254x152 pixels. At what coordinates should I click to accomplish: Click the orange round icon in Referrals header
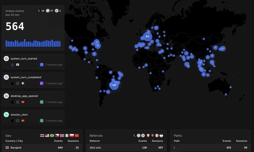157,136
